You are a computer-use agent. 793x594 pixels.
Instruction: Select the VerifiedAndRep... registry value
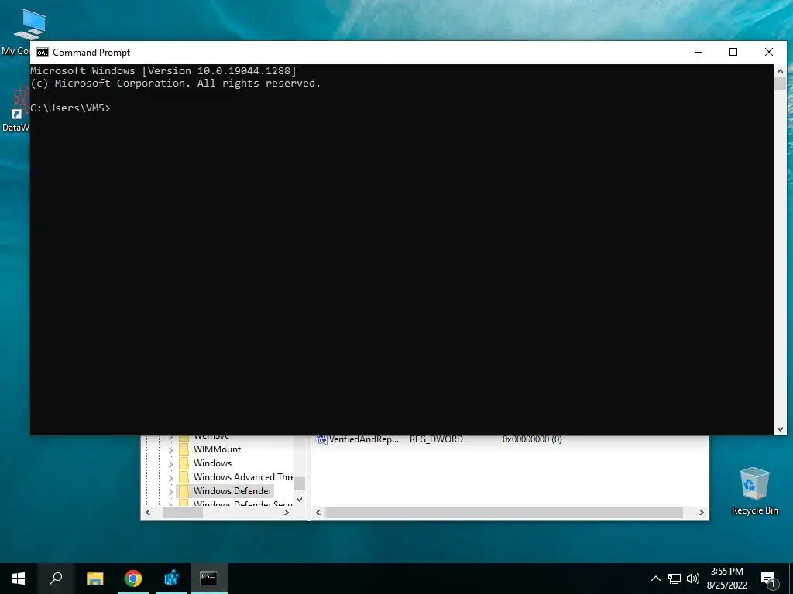364,439
